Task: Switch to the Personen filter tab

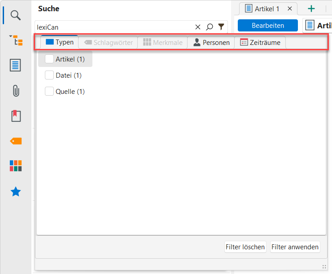Action: click(x=211, y=43)
